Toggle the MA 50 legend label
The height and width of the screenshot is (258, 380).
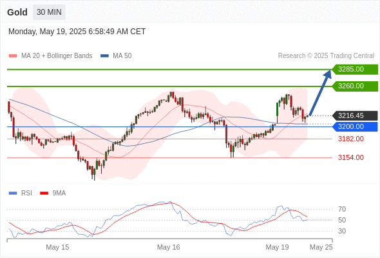tap(122, 56)
